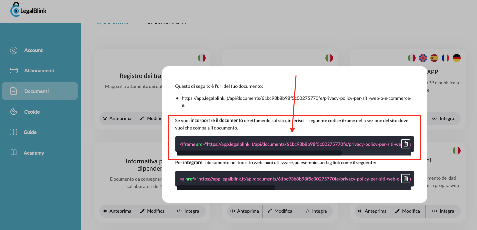Click Anteprima on the Informativa dipendenti card
This screenshot has height=230, width=477.
[x=117, y=211]
